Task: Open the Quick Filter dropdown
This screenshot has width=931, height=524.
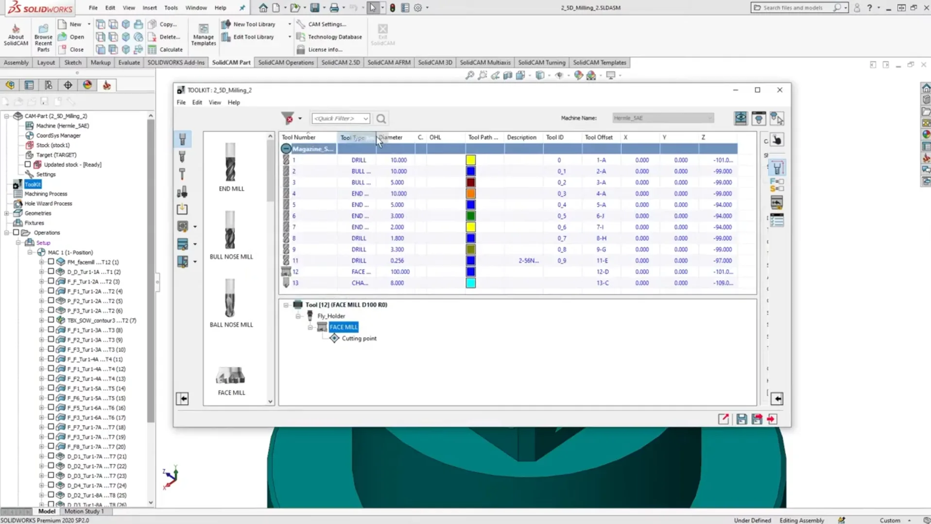Action: point(365,118)
